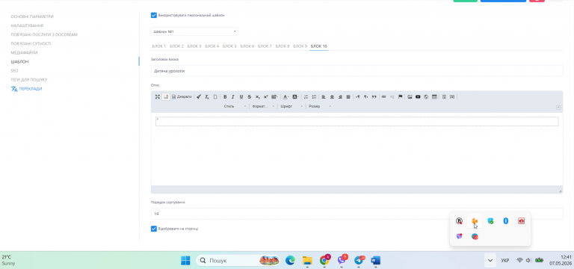This screenshot has width=574, height=269.
Task: Insert a bulleted list
Action: pos(314,97)
